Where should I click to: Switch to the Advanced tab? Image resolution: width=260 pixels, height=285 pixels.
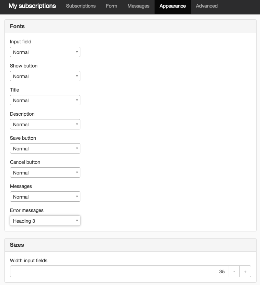[x=207, y=6]
